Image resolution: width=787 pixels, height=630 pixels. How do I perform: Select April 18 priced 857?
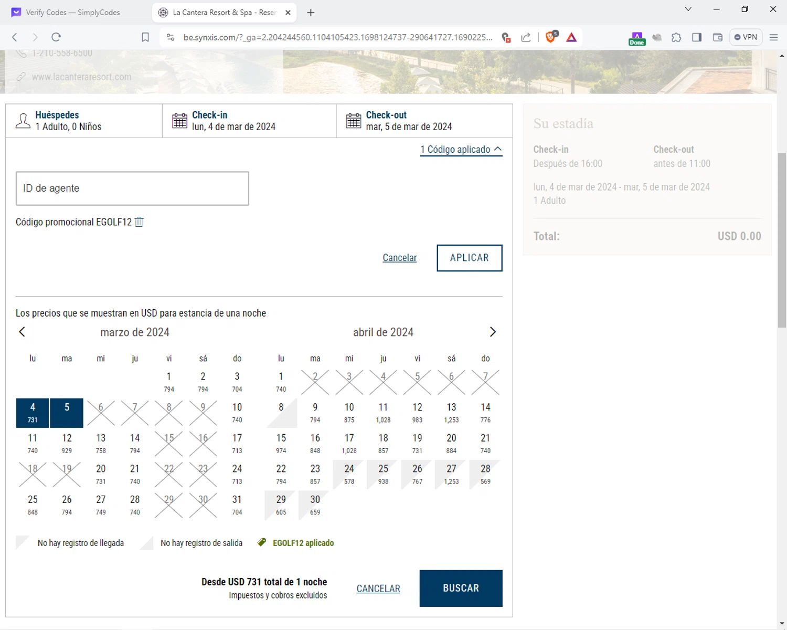tap(384, 443)
